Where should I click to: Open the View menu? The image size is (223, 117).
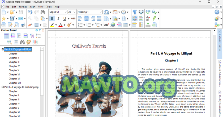pyautogui.click(x=41, y=7)
